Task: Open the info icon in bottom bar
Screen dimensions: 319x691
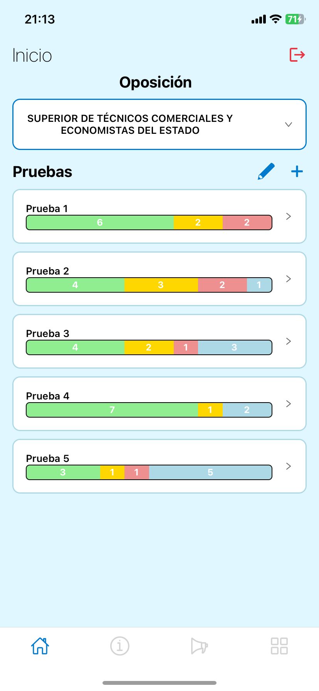Action: pyautogui.click(x=119, y=645)
